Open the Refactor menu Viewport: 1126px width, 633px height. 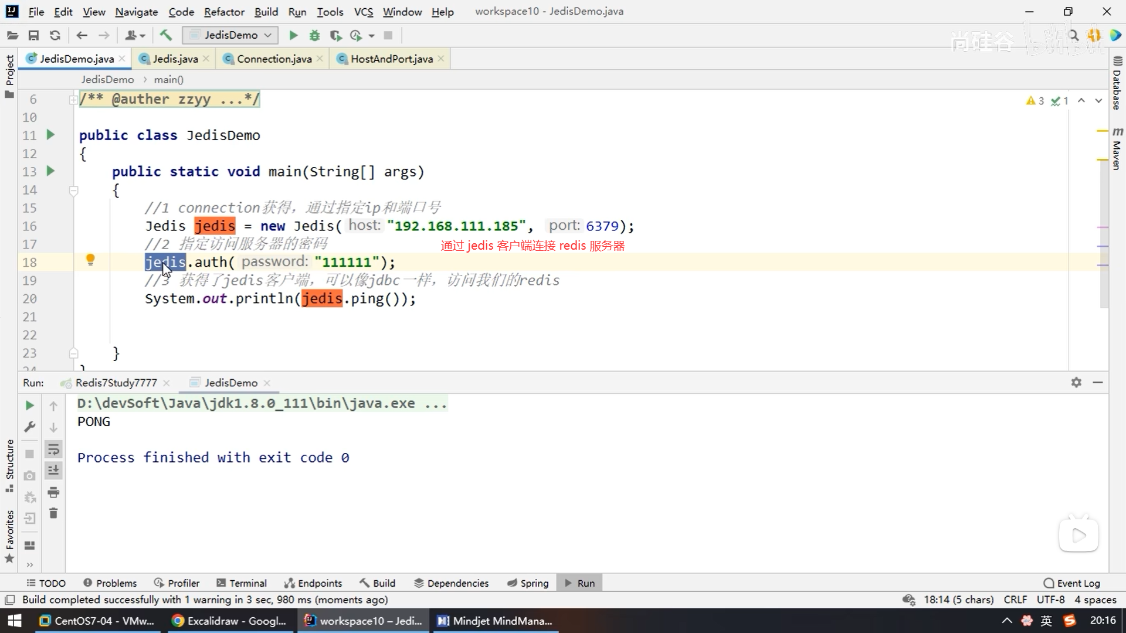point(224,12)
